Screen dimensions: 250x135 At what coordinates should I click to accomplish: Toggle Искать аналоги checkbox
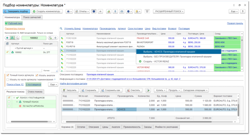click(x=37, y=75)
